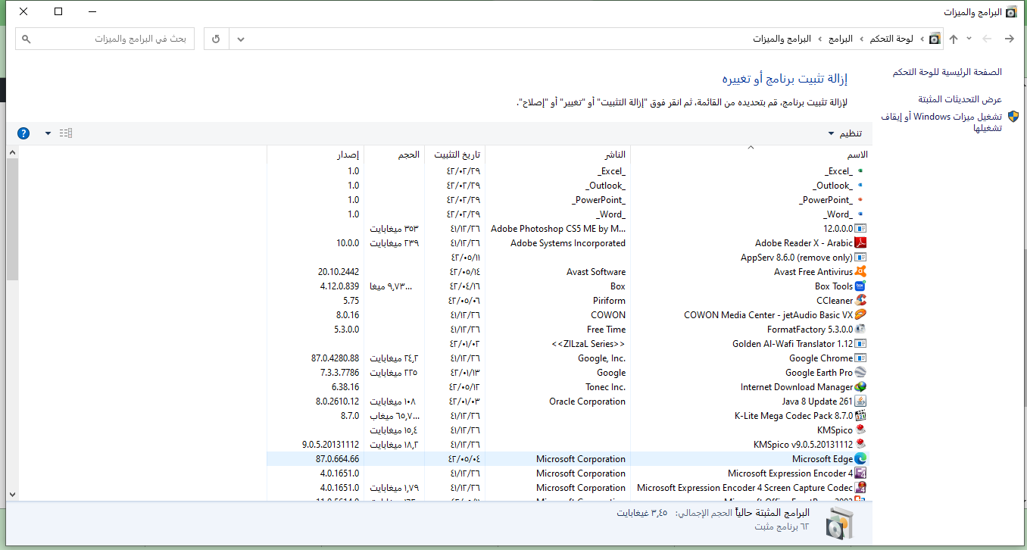Click the Box Tools program icon
This screenshot has width=1027, height=550.
(860, 286)
